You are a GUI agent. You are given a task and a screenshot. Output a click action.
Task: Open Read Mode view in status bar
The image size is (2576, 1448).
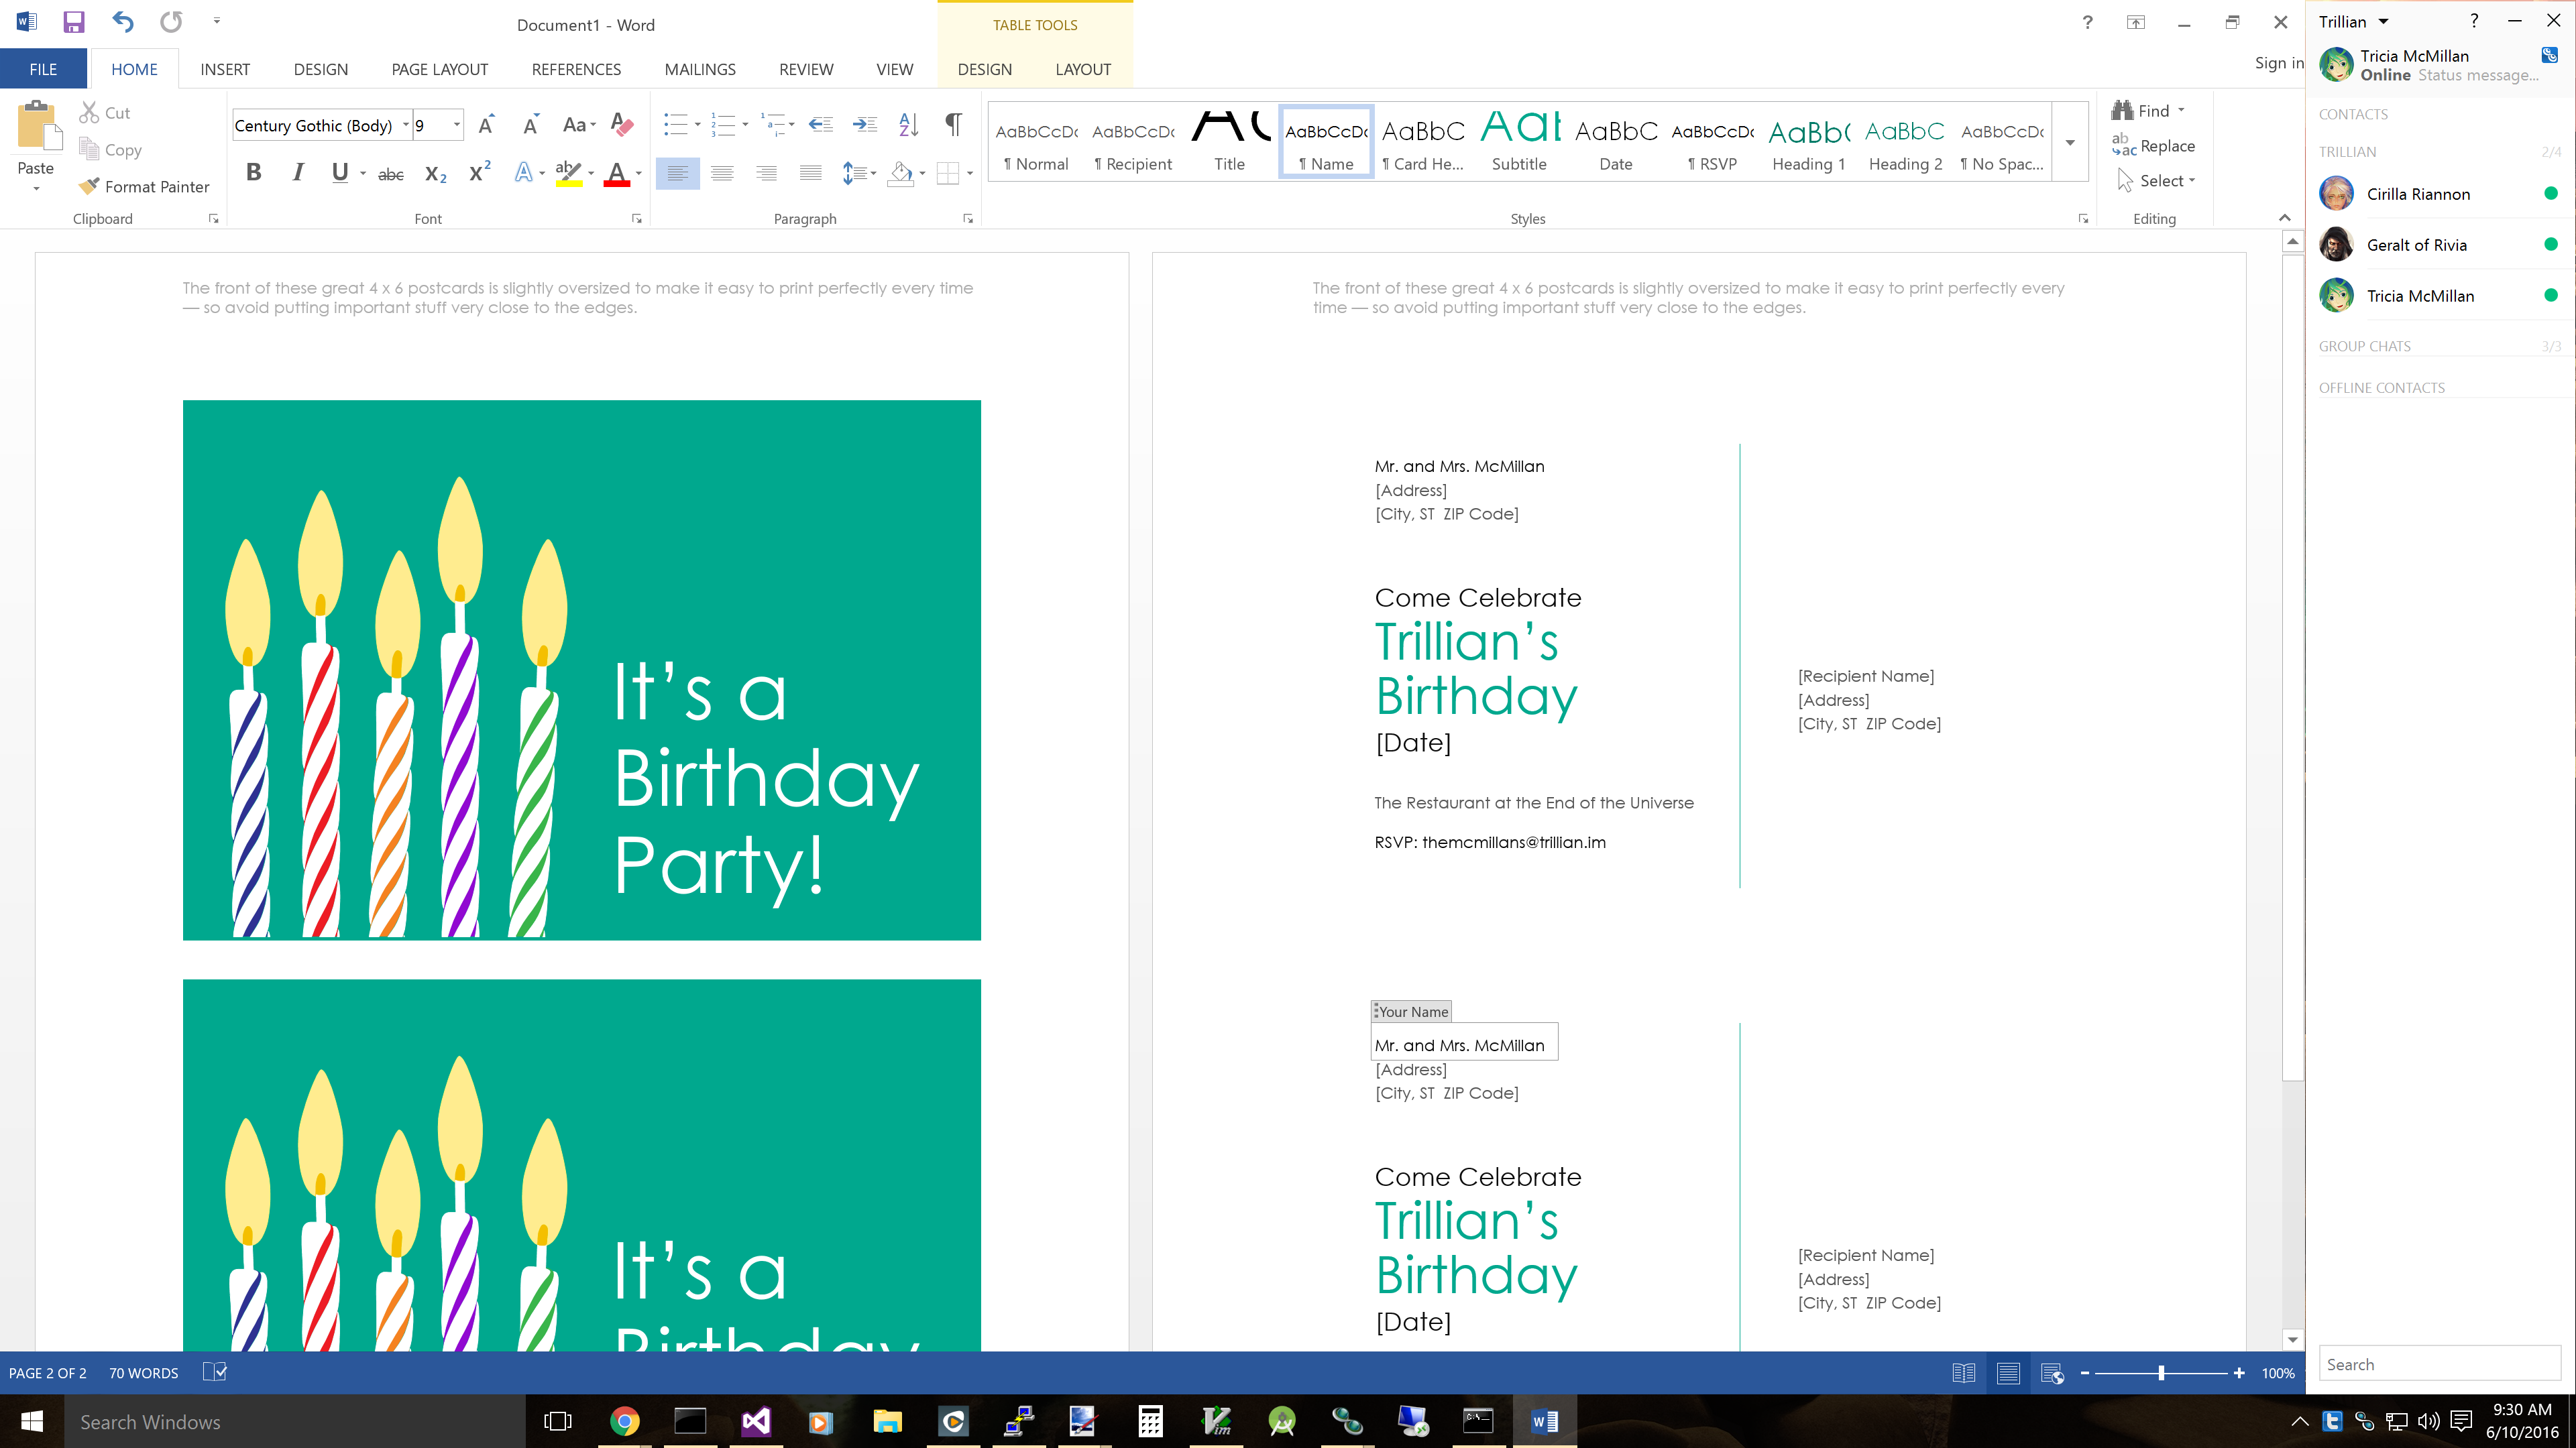tap(1963, 1373)
